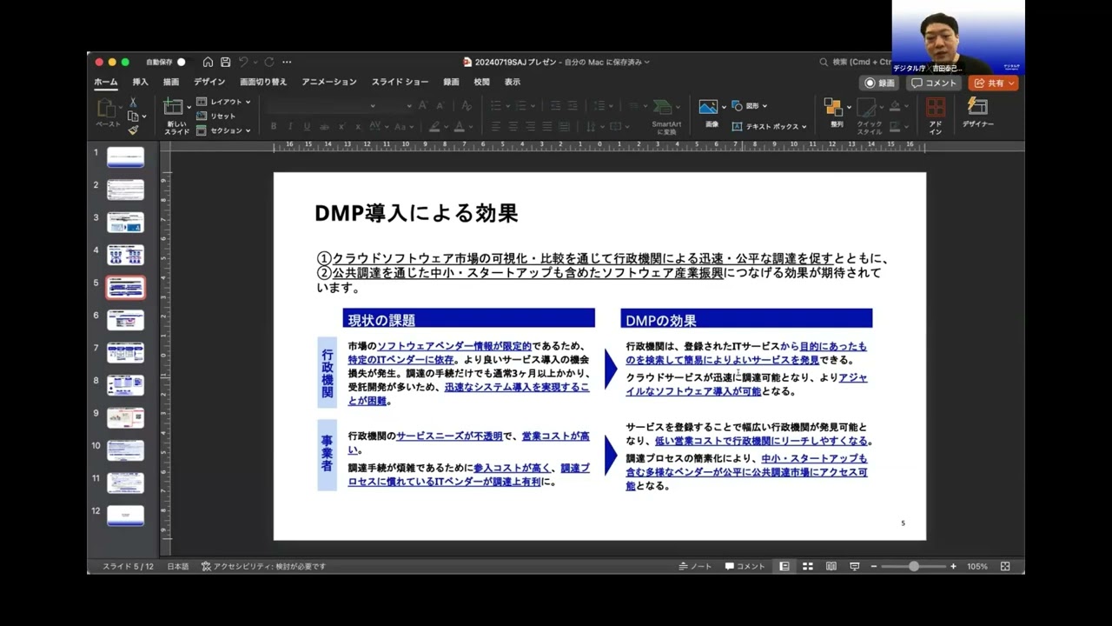Click accessibility check status text
The width and height of the screenshot is (1112, 626).
[263, 566]
